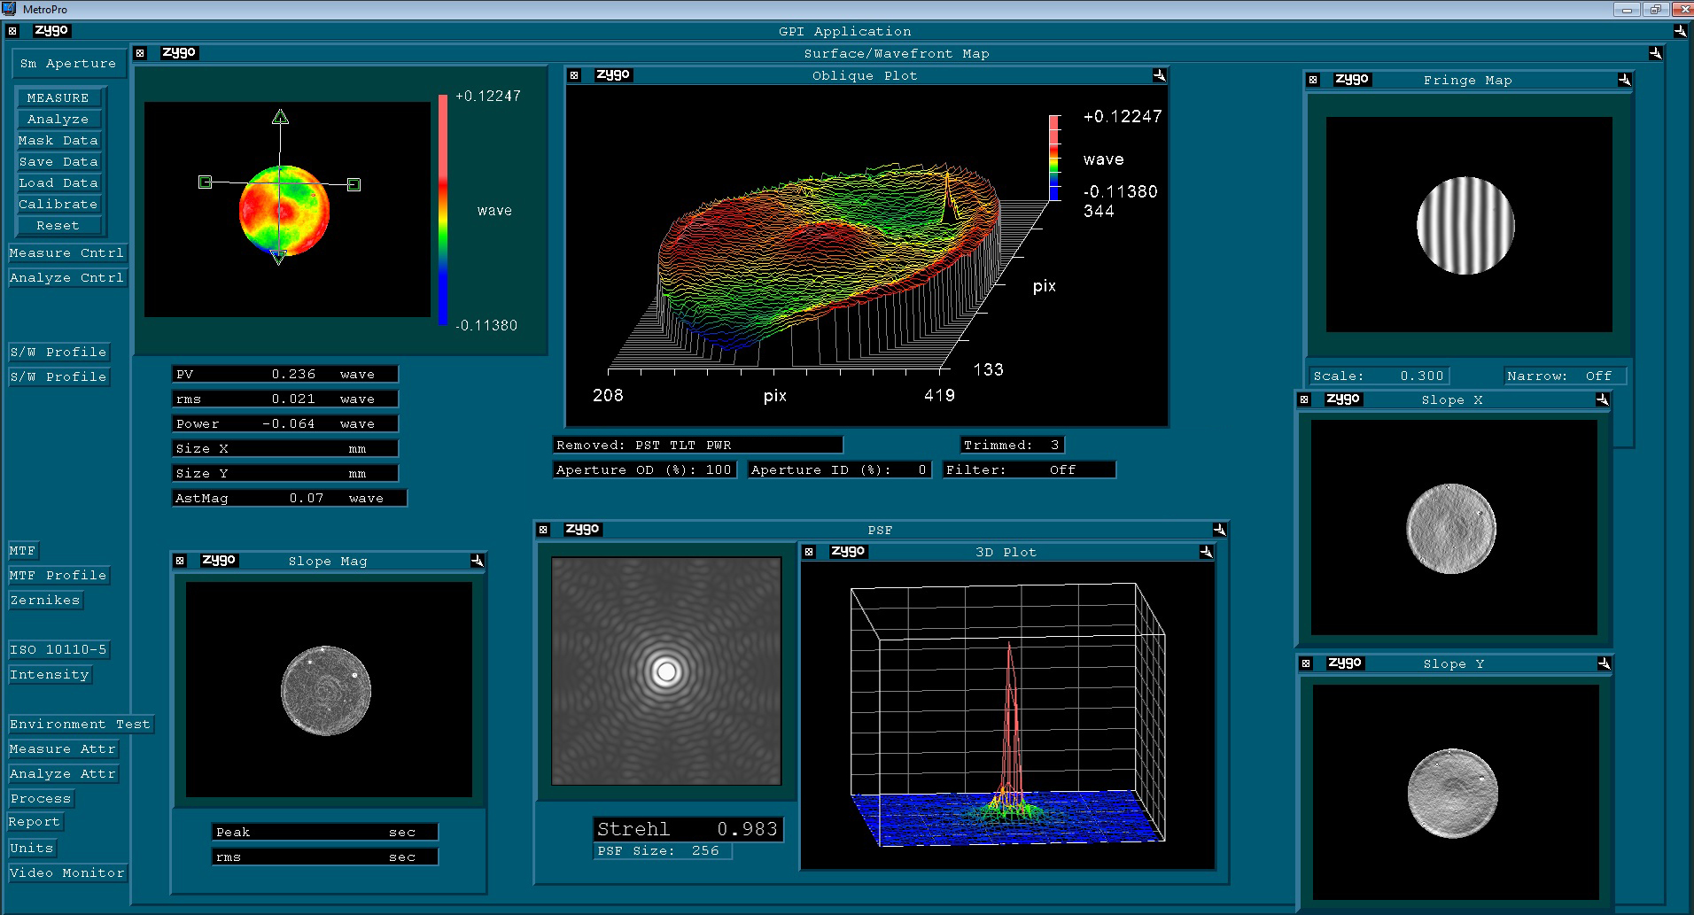Click the Calibrate button
Image resolution: width=1694 pixels, height=915 pixels.
pyautogui.click(x=58, y=204)
